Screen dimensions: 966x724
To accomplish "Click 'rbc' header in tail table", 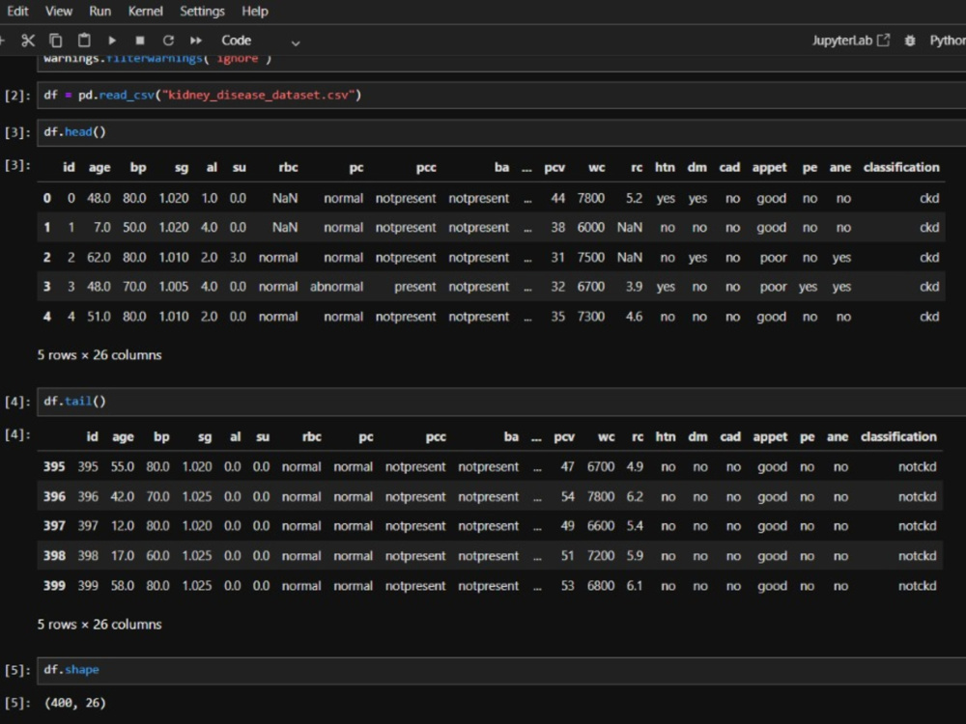I will pyautogui.click(x=312, y=436).
